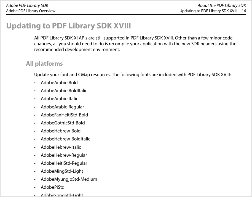Click the sentence beginning 'Update your font and CMap'

click(x=132, y=75)
